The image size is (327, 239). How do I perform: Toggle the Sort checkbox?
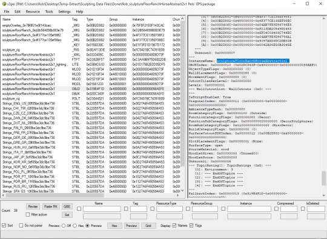(4, 225)
